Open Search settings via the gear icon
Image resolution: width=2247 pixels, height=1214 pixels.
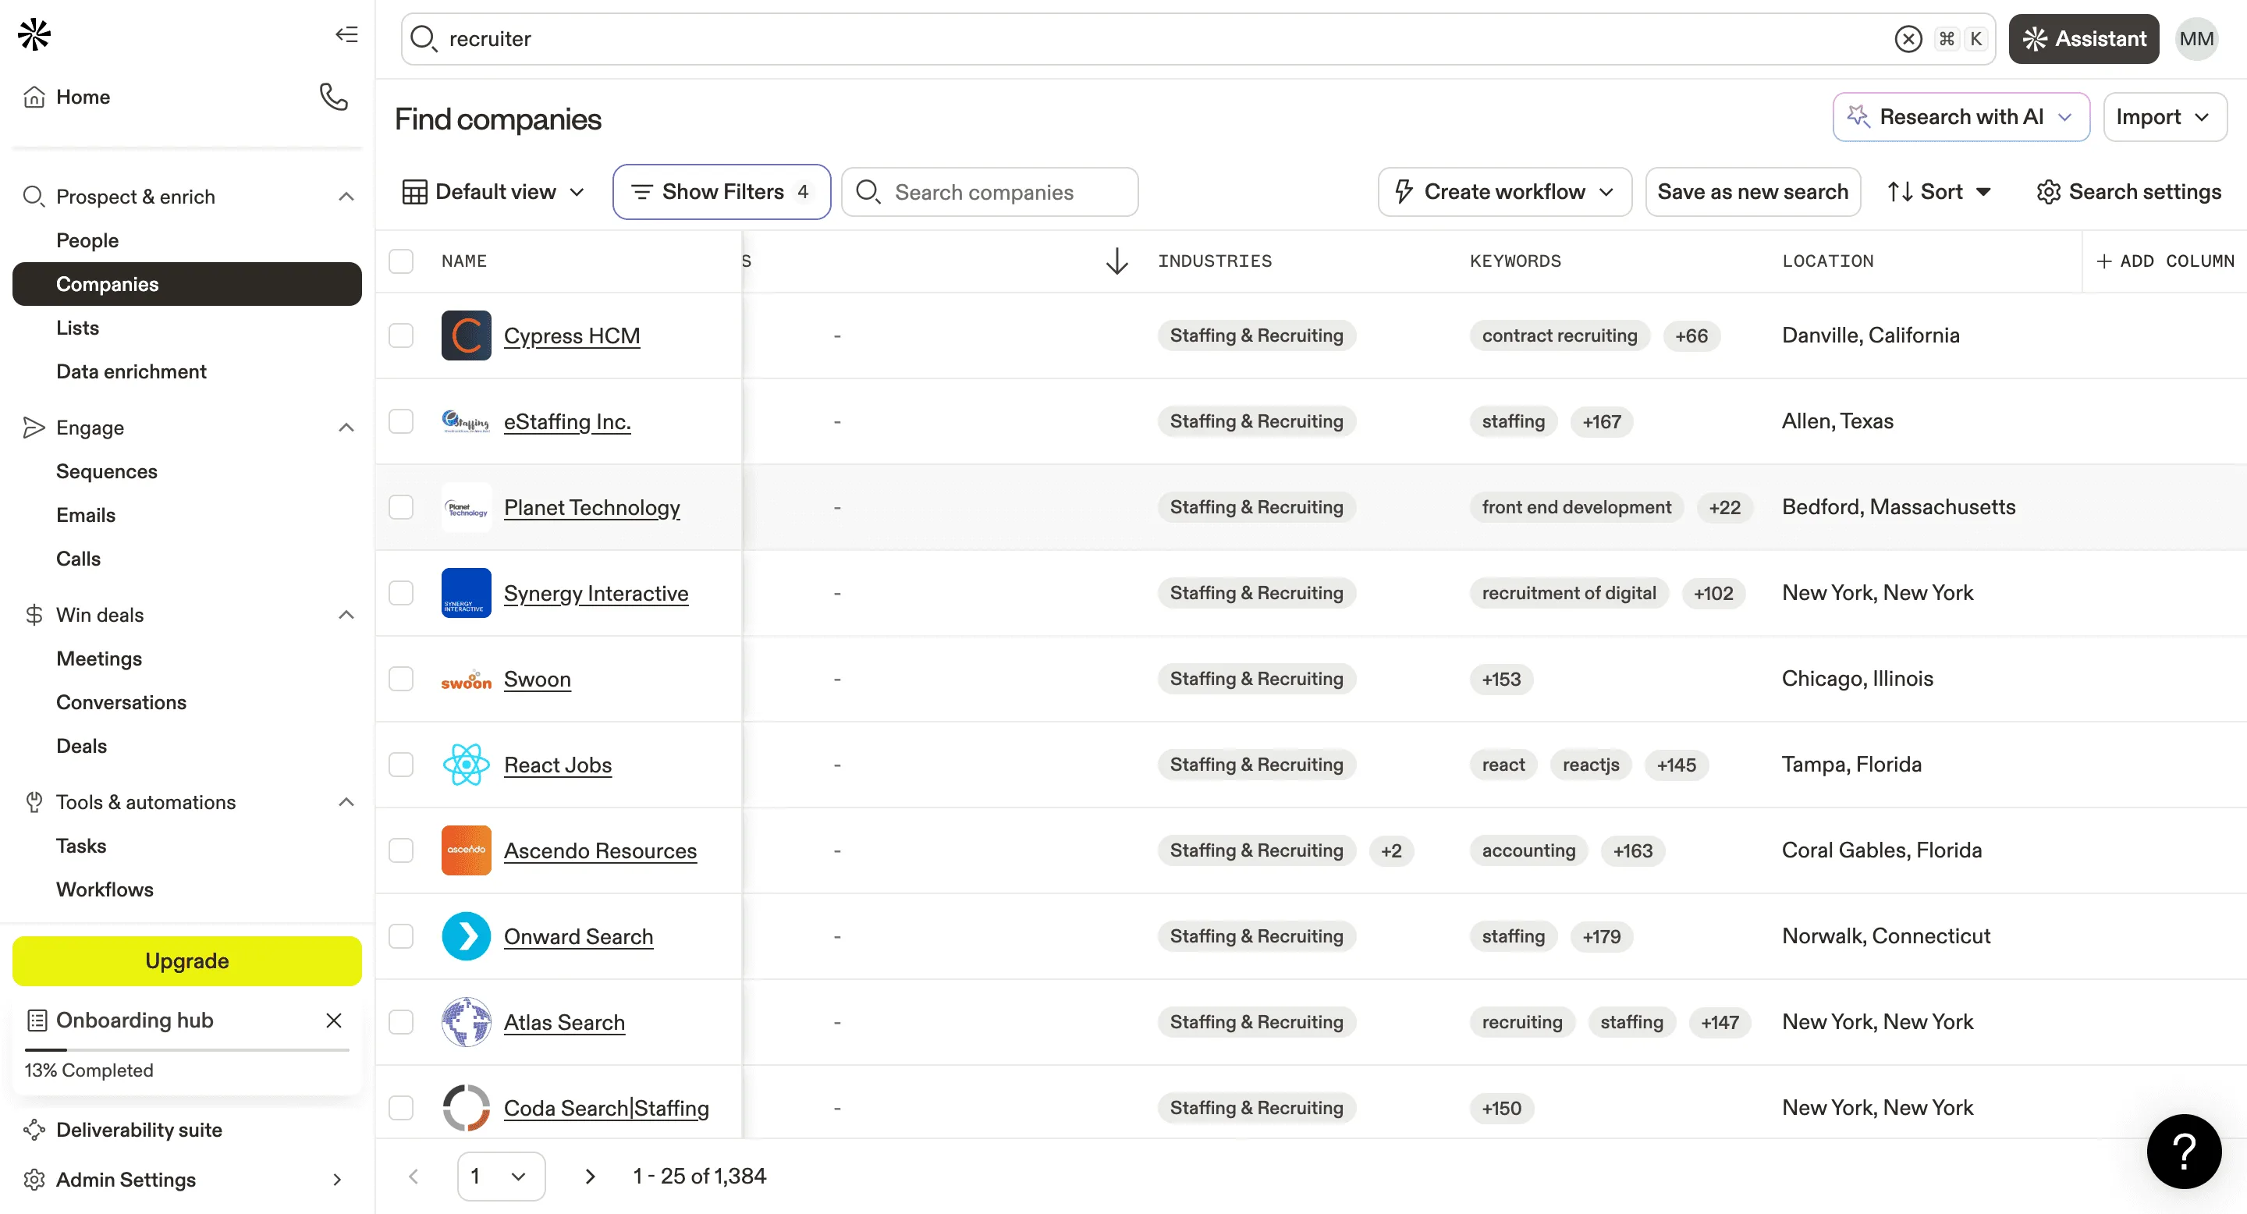[2049, 192]
